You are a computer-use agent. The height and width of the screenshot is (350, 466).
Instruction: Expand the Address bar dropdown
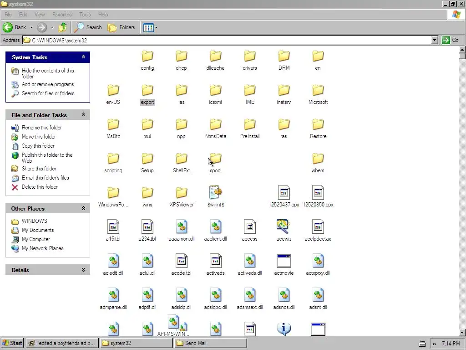click(435, 40)
